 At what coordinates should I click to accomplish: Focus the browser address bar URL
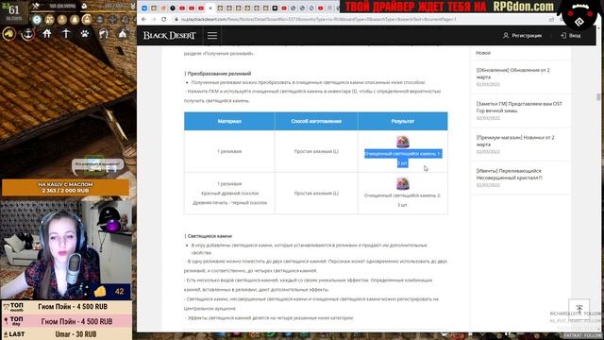pos(318,19)
